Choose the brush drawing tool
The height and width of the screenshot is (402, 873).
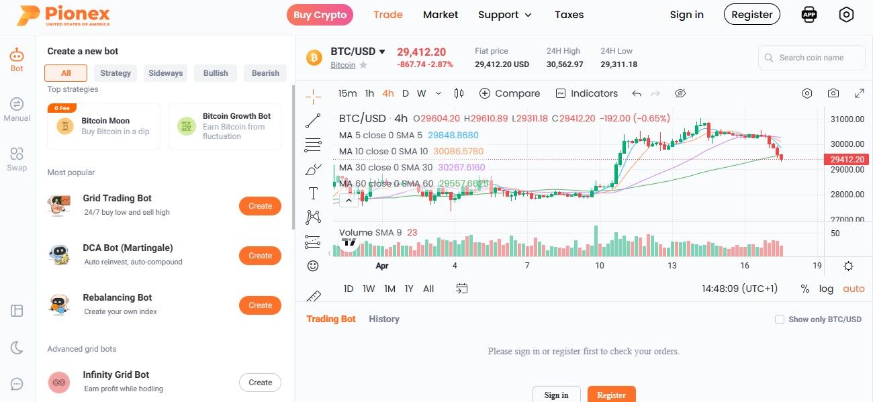(313, 169)
